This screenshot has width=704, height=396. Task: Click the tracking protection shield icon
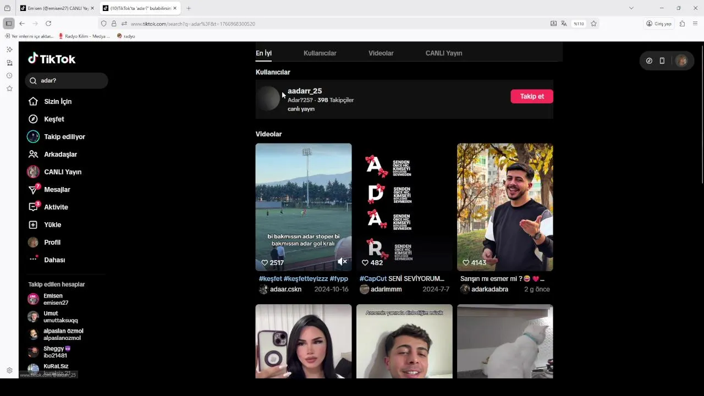tap(103, 24)
